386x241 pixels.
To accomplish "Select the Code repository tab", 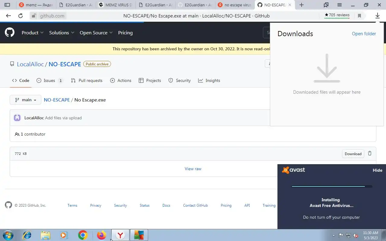I will pyautogui.click(x=21, y=80).
